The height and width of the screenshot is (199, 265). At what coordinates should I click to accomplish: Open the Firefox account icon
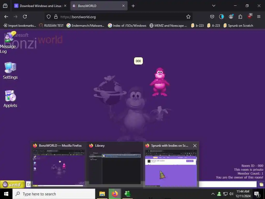pyautogui.click(x=231, y=17)
